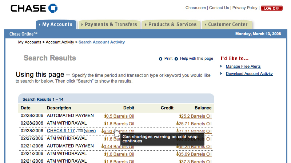Click Account Activity breadcrumb link
The width and height of the screenshot is (291, 163).
(x=60, y=42)
